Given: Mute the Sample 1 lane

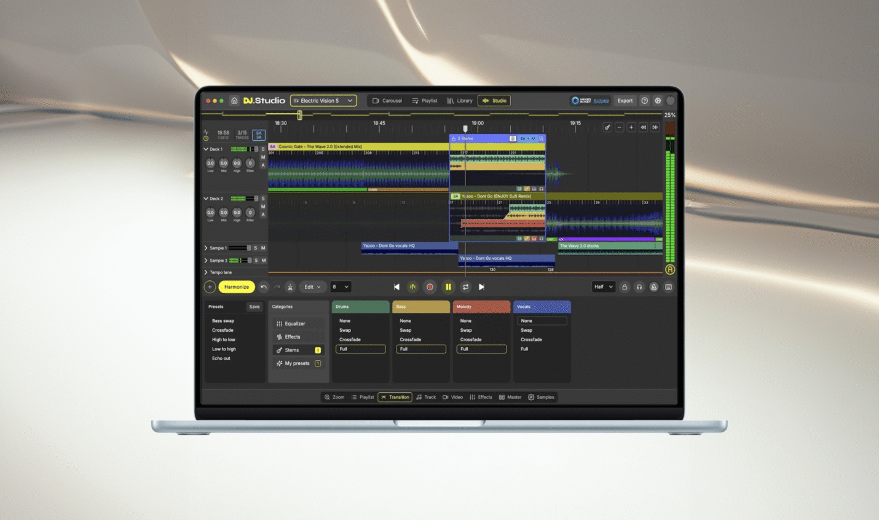Looking at the screenshot, I should tap(263, 248).
